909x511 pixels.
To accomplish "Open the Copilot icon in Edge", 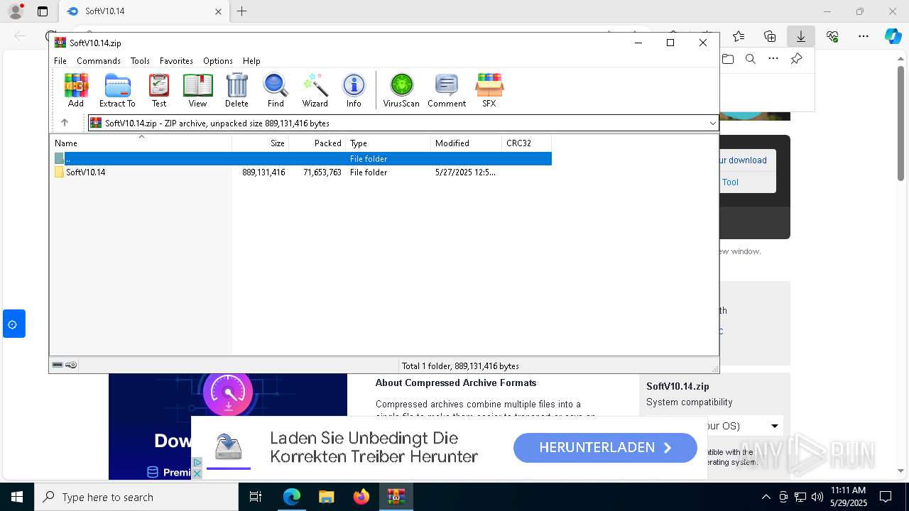I will (x=893, y=36).
